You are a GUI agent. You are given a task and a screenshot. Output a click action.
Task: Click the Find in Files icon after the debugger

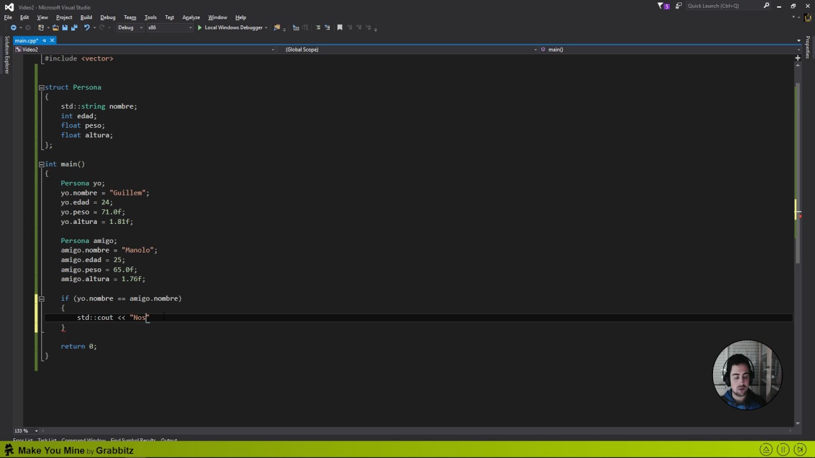click(x=276, y=27)
